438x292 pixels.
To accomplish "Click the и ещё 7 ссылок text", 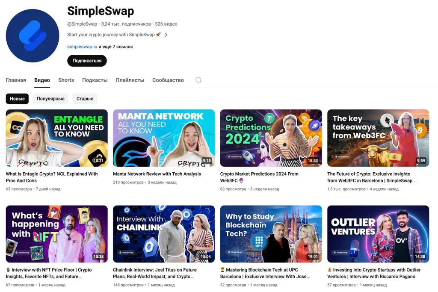I will pyautogui.click(x=115, y=47).
